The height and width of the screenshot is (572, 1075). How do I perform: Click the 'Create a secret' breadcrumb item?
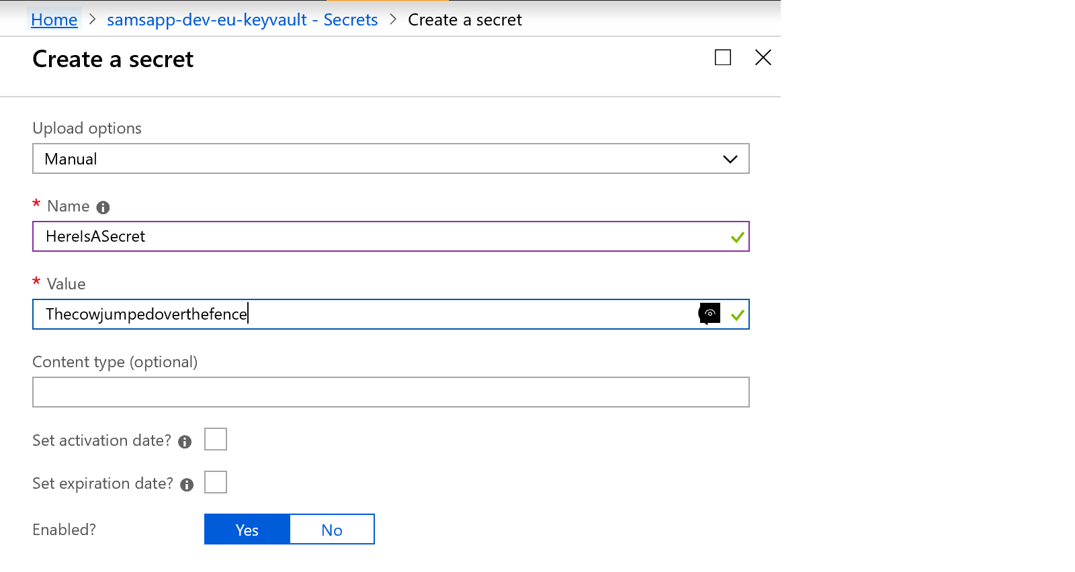click(464, 20)
